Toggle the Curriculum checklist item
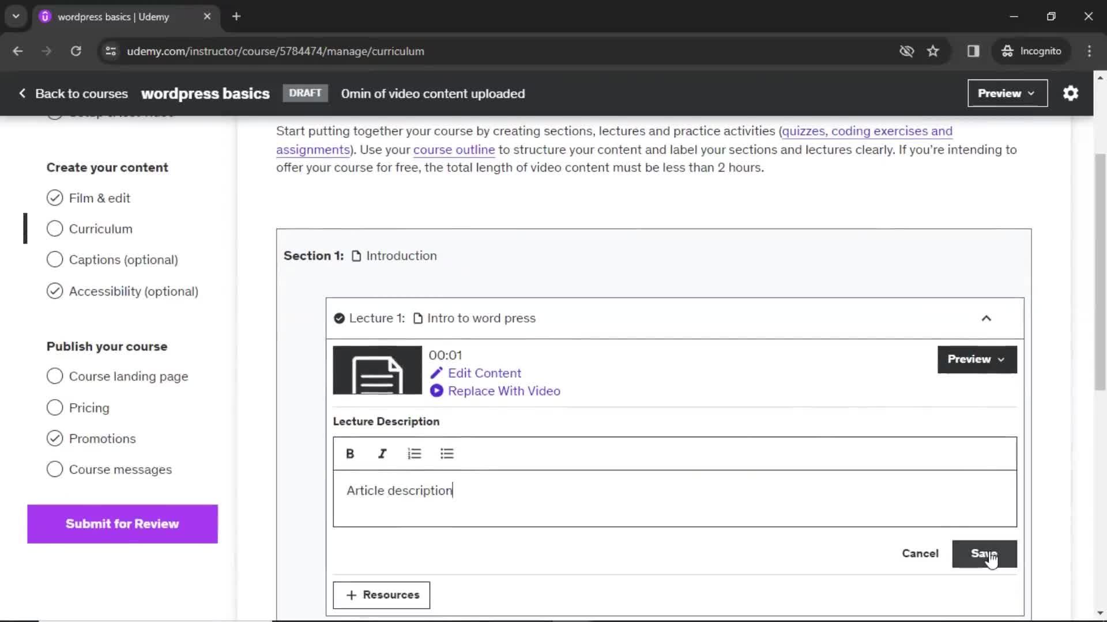Viewport: 1107px width, 622px height. point(55,229)
